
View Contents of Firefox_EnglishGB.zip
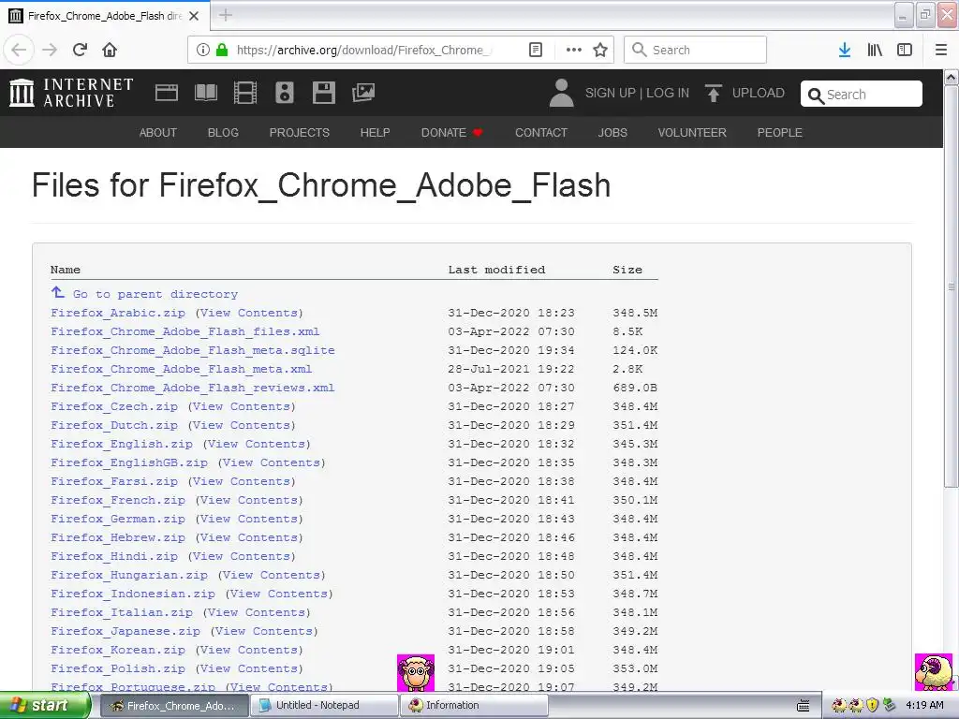tap(272, 462)
